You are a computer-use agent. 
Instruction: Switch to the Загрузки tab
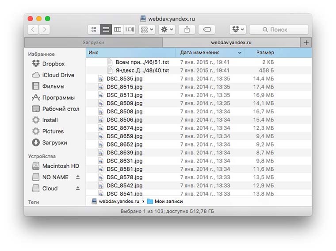pyautogui.click(x=93, y=42)
